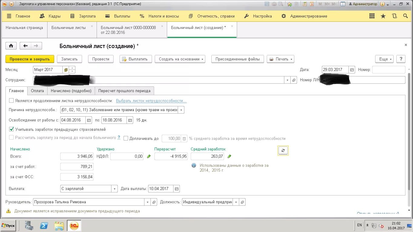The height and width of the screenshot is (232, 413).
Task: Switch to 'Начислено (подробно)' tab
Action: [x=71, y=91]
